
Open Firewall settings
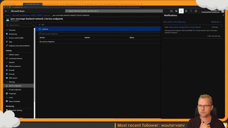point(11,70)
